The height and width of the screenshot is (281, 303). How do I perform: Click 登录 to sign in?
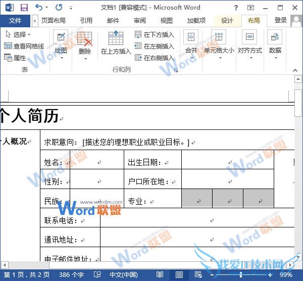tap(281, 20)
